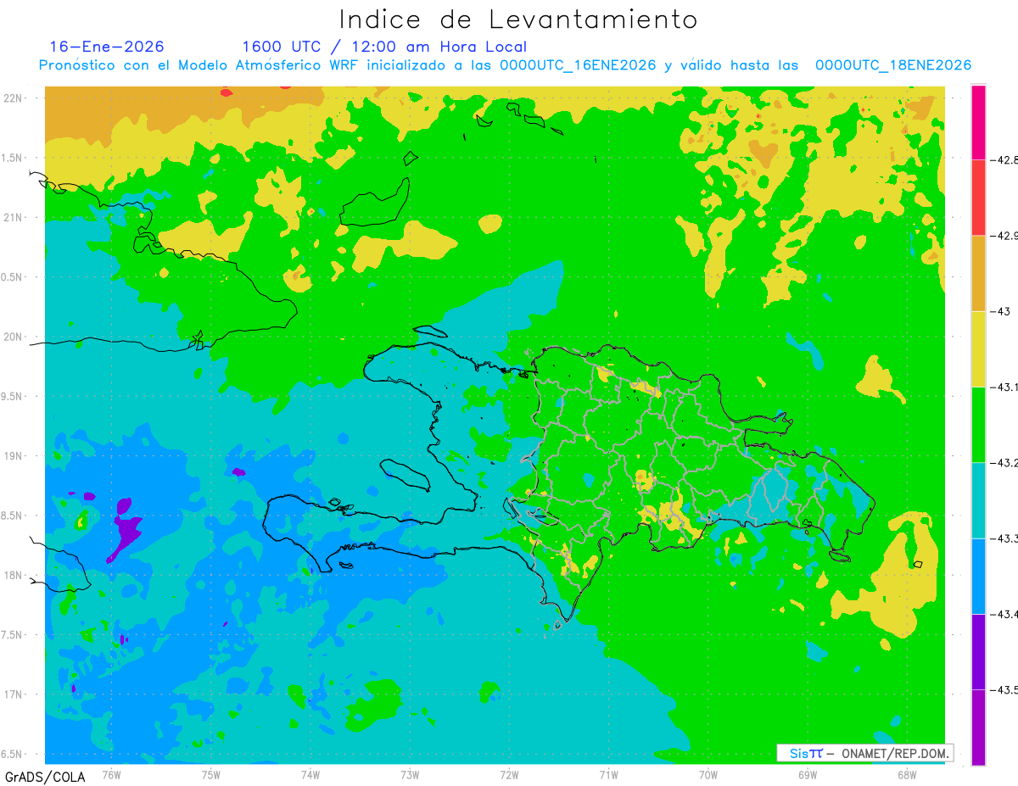
Task: Click the legend value '-43.2'
Action: click(x=1004, y=462)
